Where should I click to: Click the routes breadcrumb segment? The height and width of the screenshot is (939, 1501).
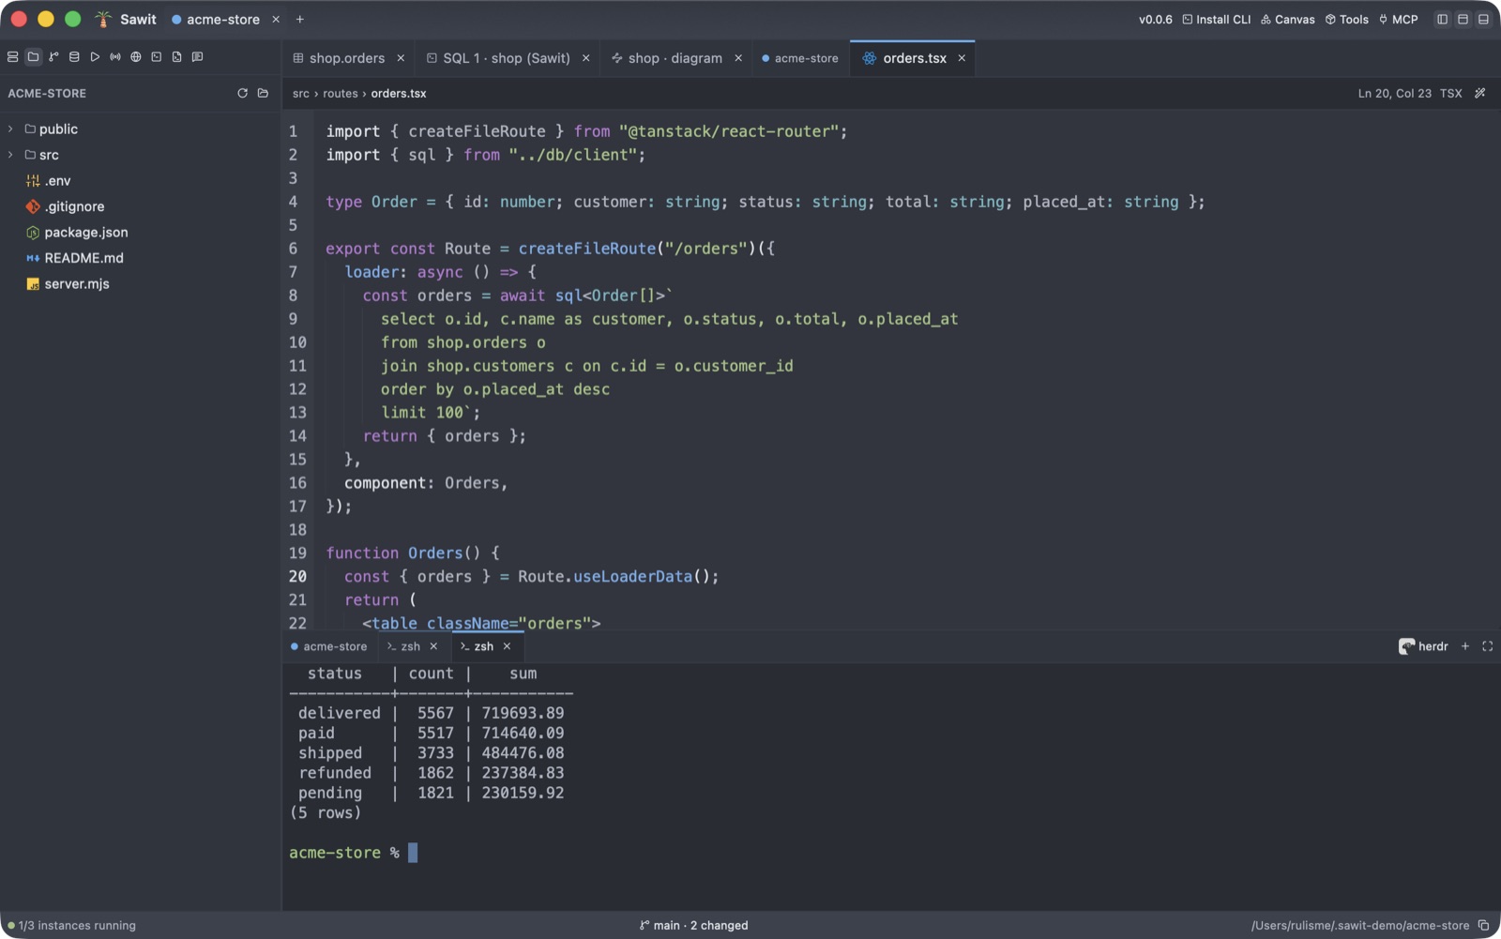(x=341, y=93)
